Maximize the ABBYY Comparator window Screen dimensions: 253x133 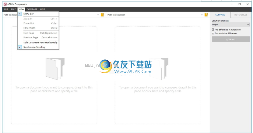point(240,4)
